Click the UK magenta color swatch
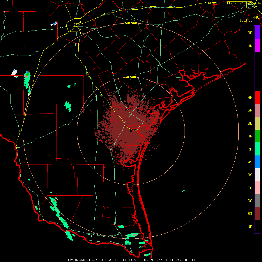Viewport: 262px width, 262px height. tap(257, 46)
